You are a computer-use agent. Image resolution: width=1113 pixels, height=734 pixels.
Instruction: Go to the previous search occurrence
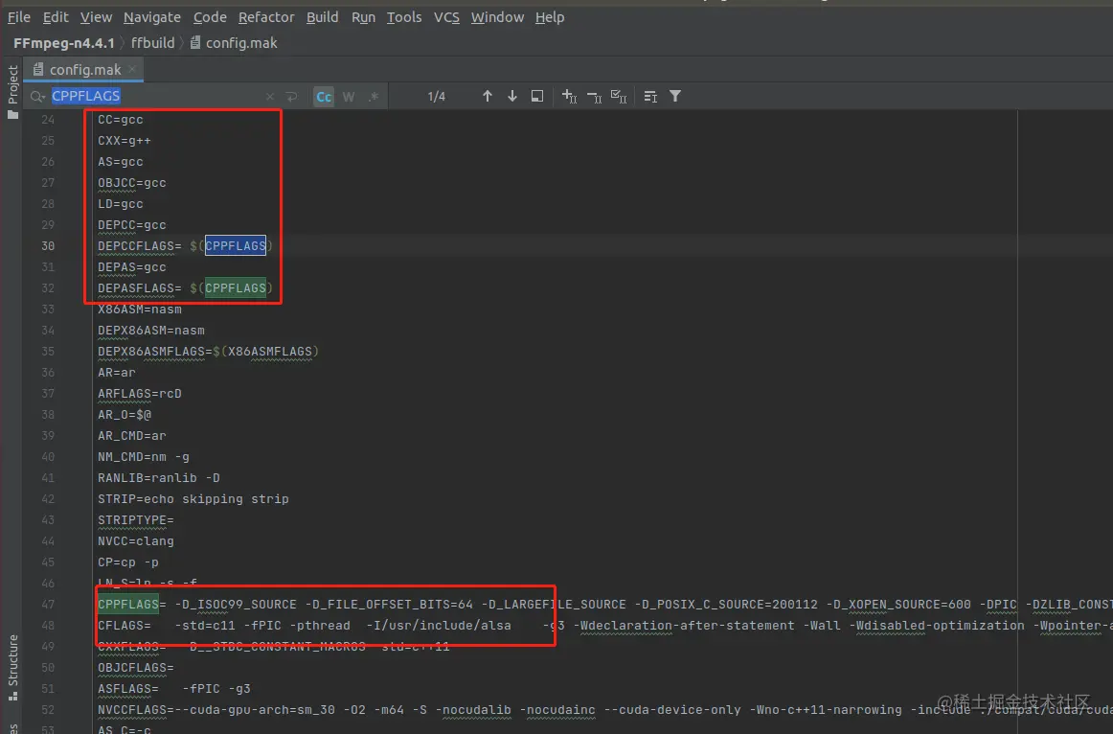point(488,96)
